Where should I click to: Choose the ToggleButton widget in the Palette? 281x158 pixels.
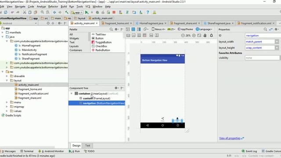(x=101, y=42)
